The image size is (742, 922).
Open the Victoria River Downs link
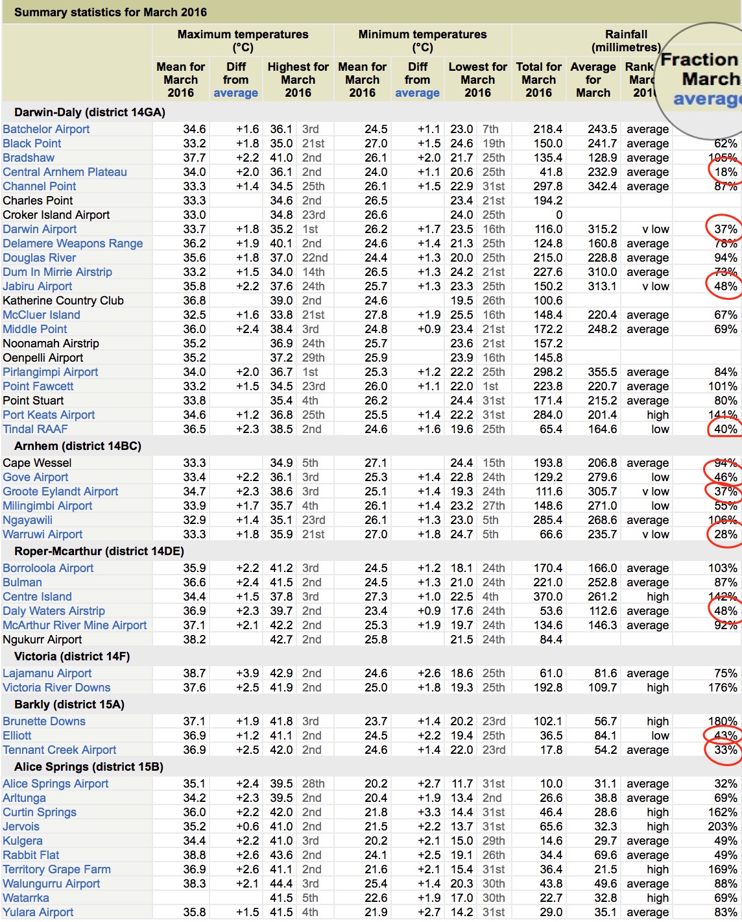pos(56,688)
